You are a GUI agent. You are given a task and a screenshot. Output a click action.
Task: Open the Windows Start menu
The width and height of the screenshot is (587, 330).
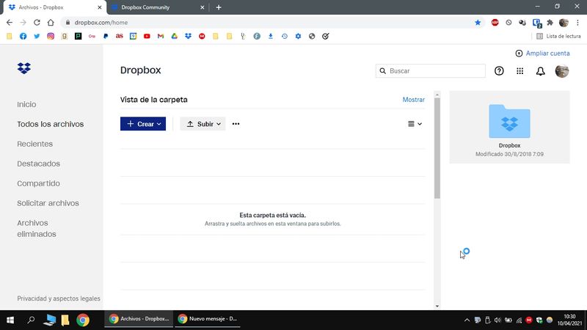pos(10,320)
